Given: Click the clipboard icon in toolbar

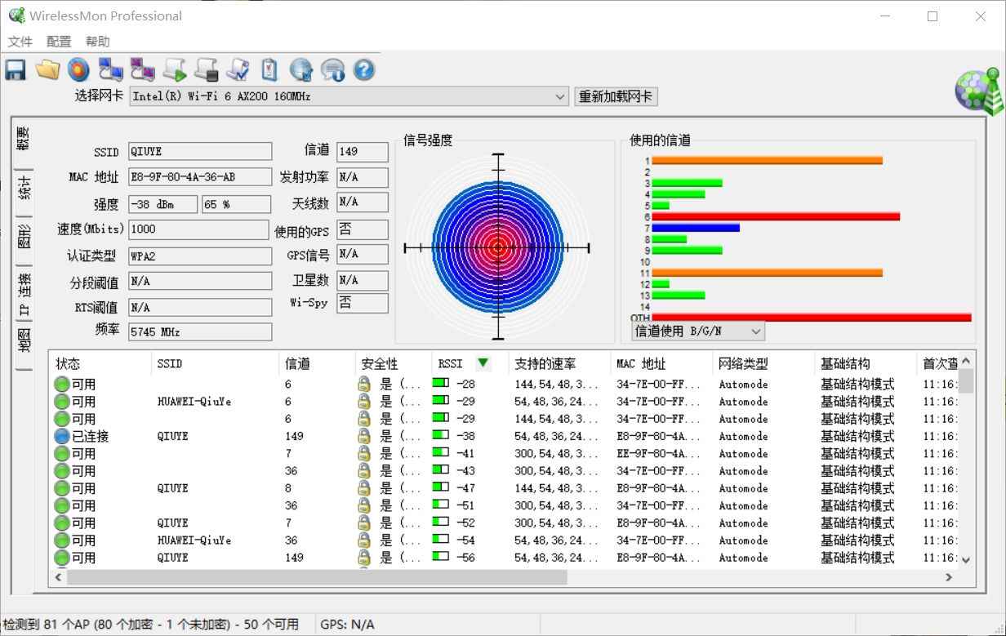Looking at the screenshot, I should (269, 70).
